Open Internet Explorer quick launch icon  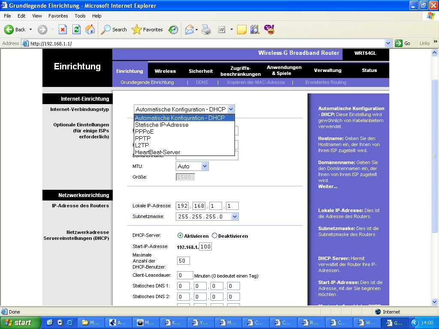tap(69, 323)
